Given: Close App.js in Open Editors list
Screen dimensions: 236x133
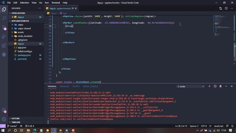Looking at the screenshot, I should [13, 17].
